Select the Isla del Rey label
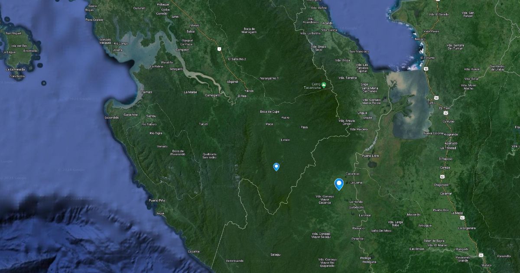The width and height of the screenshot is (520, 273). [19, 45]
